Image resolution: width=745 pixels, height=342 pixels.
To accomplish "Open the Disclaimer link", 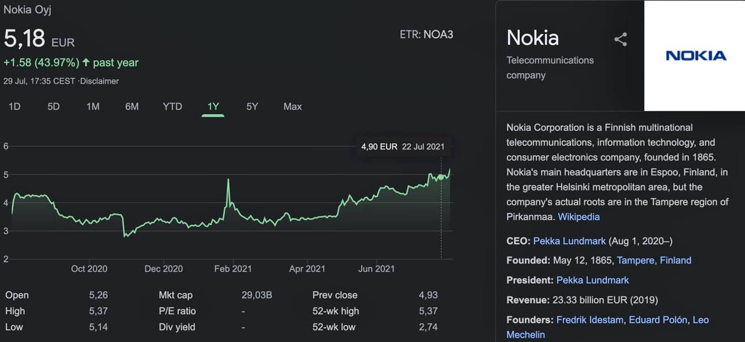I will [99, 81].
